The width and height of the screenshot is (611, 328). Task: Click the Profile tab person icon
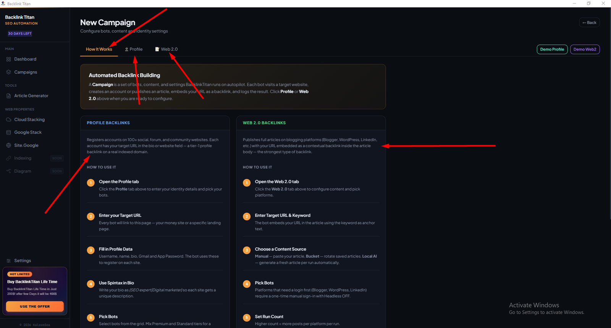(127, 49)
